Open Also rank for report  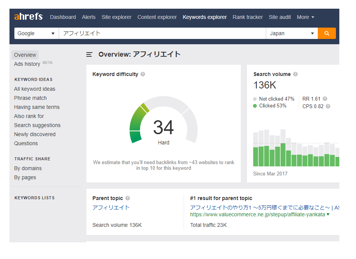pyautogui.click(x=29, y=116)
